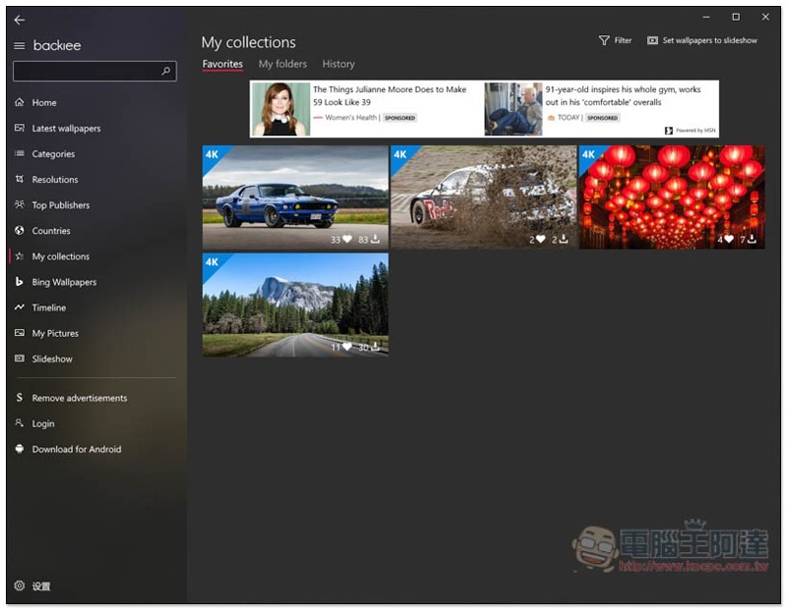Click the hamburger menu icon beside backiee

(x=20, y=46)
